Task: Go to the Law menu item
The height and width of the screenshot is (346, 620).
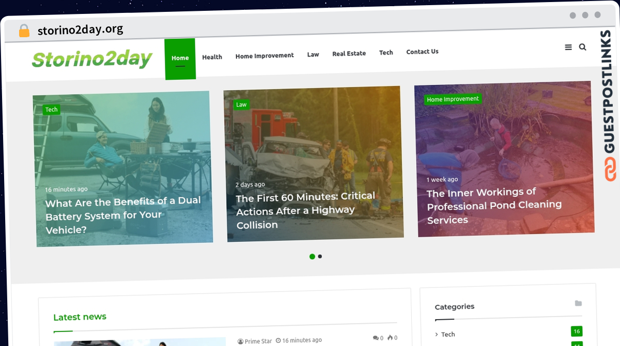Action: (313, 54)
